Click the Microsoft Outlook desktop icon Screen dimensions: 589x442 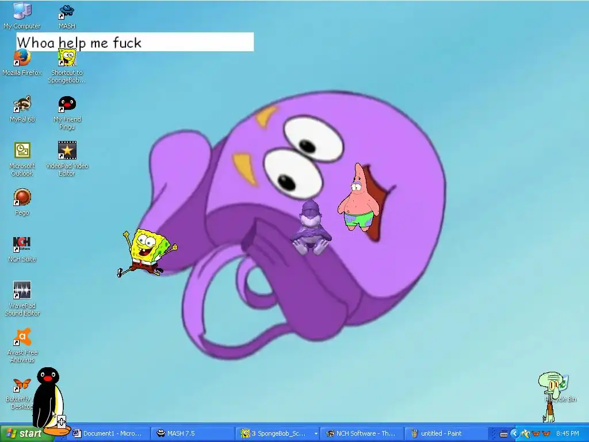point(22,159)
